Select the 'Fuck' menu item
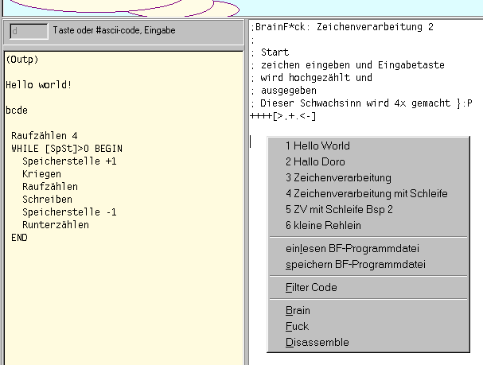 click(x=368, y=327)
